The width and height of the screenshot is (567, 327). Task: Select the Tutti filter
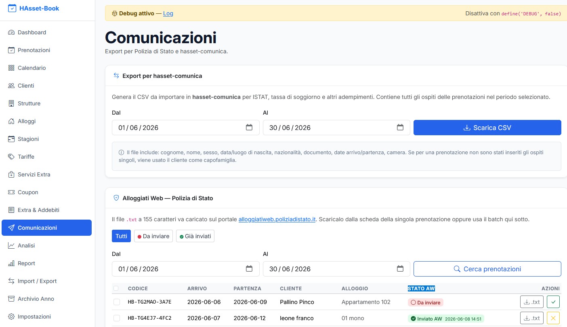click(121, 236)
